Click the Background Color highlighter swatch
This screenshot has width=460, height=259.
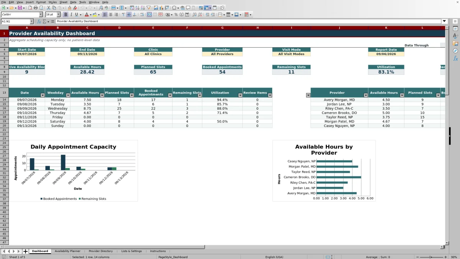(x=94, y=15)
